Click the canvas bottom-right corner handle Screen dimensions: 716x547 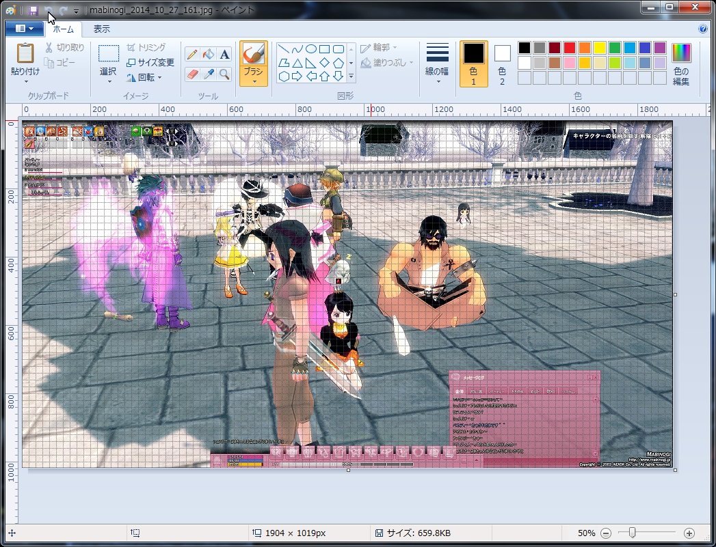(676, 470)
